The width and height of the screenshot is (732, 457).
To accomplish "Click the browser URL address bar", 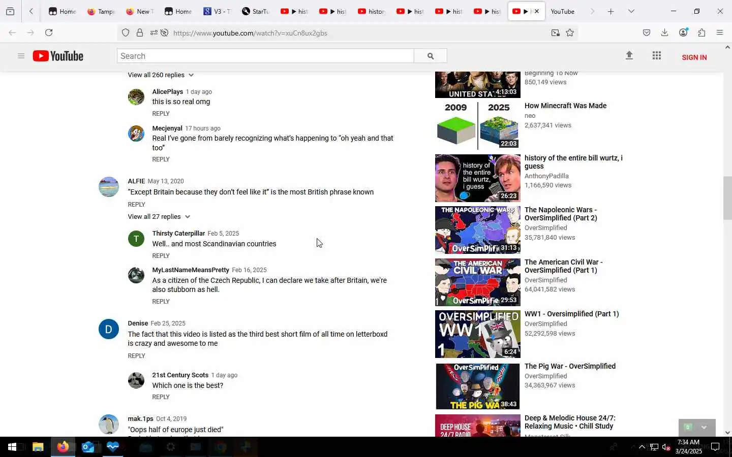I will pyautogui.click(x=356, y=33).
